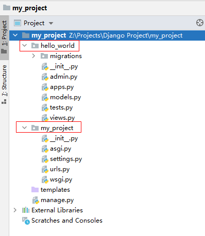The width and height of the screenshot is (205, 236).
Task: Click the manage.py file icon
Action: tap(36, 200)
